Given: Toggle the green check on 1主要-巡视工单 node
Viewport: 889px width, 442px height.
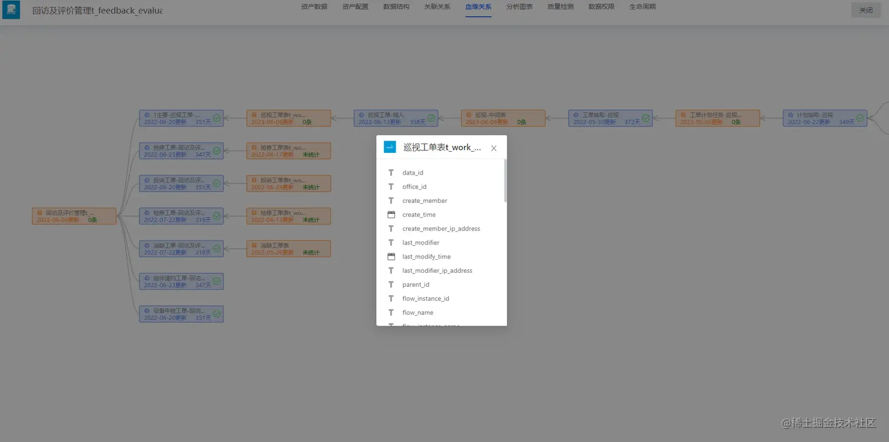Looking at the screenshot, I should pos(216,118).
